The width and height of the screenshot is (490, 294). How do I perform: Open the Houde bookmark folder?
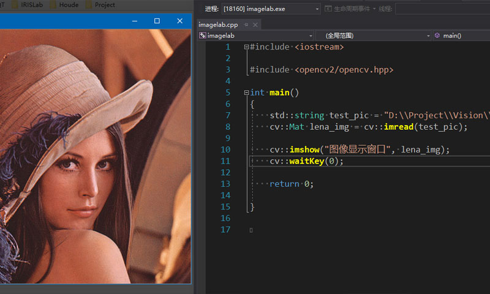[64, 5]
